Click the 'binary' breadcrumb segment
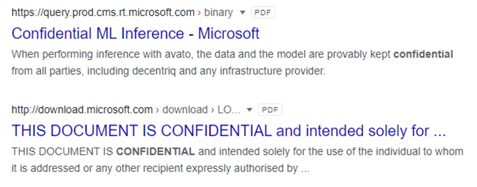The height and width of the screenshot is (187, 477). tap(218, 13)
